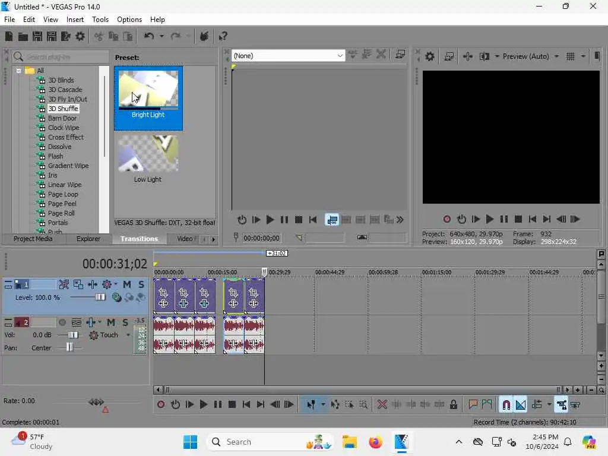The height and width of the screenshot is (456, 608).
Task: Play timeline from the transport bar
Action: pos(203,405)
